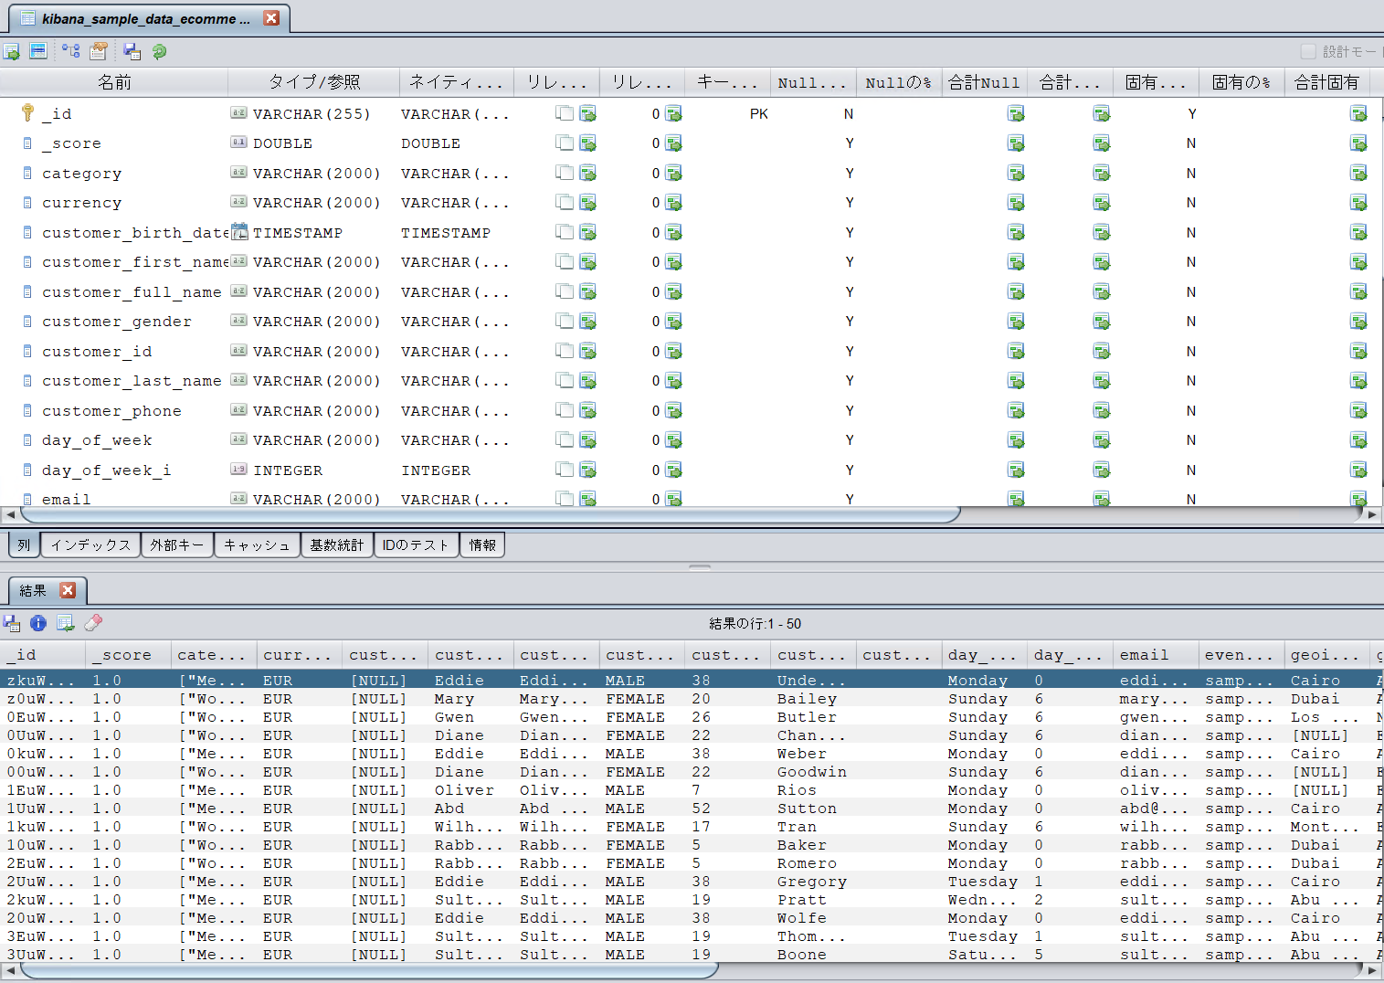This screenshot has height=983, width=1384.
Task: Toggle the checkbox in customer_gender row
Action: (x=565, y=322)
